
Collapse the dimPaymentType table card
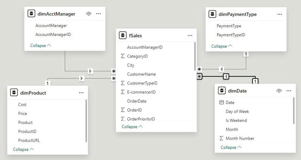(x=222, y=46)
